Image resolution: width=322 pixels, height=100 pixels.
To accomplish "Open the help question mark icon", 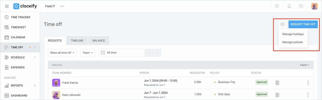I will pos(301,6).
